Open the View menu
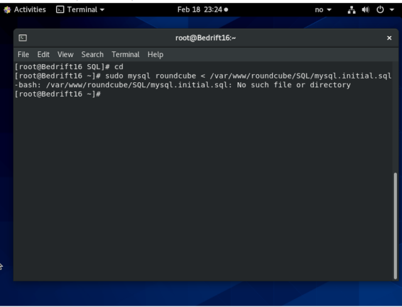 [x=64, y=55]
